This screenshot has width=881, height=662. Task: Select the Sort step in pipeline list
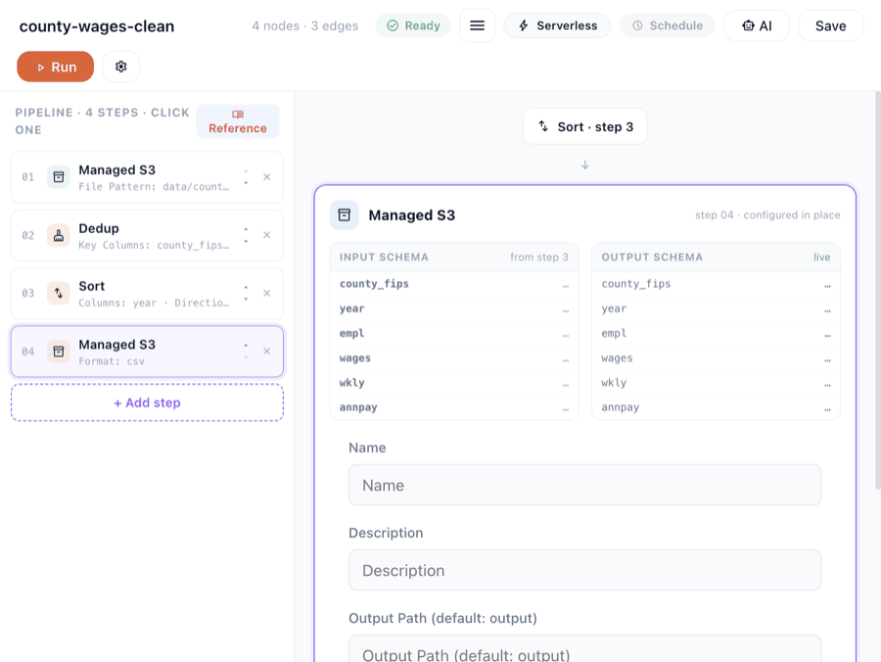147,294
